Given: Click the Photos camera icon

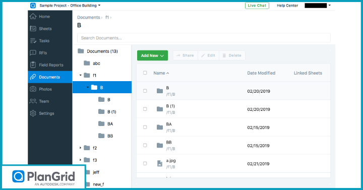Looking at the screenshot, I should click(x=33, y=89).
